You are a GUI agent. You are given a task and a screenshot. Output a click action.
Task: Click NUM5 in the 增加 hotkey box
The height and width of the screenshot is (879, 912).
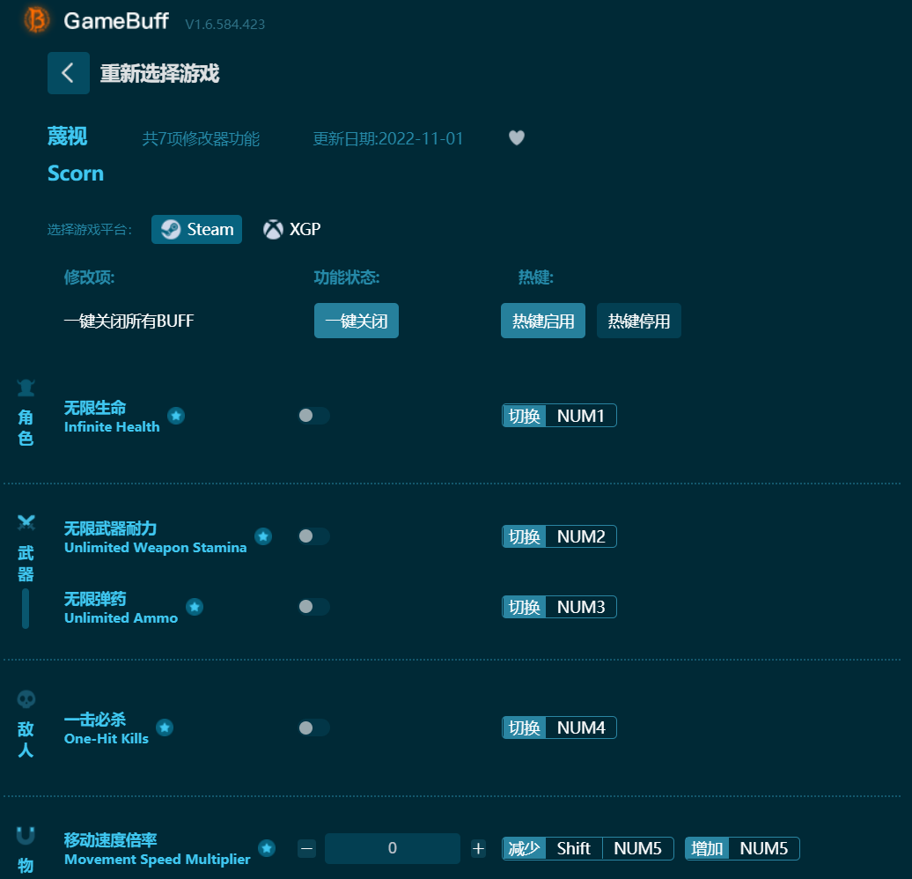[x=764, y=849]
